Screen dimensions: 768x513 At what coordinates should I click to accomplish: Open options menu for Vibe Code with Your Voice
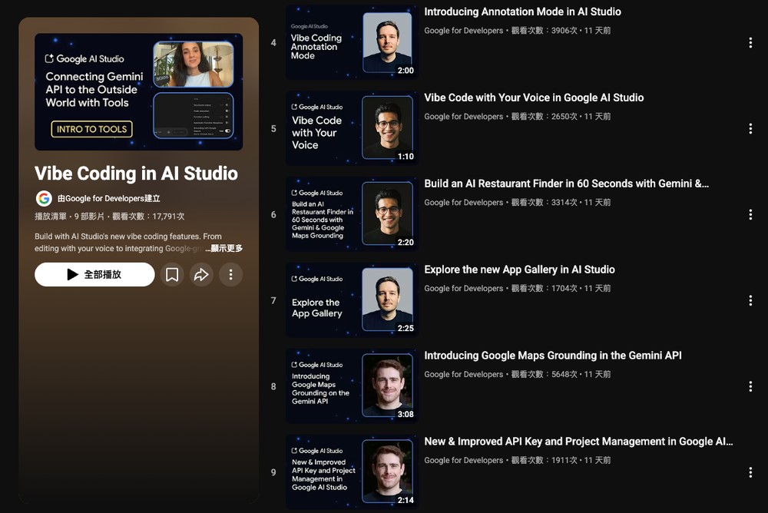click(750, 128)
